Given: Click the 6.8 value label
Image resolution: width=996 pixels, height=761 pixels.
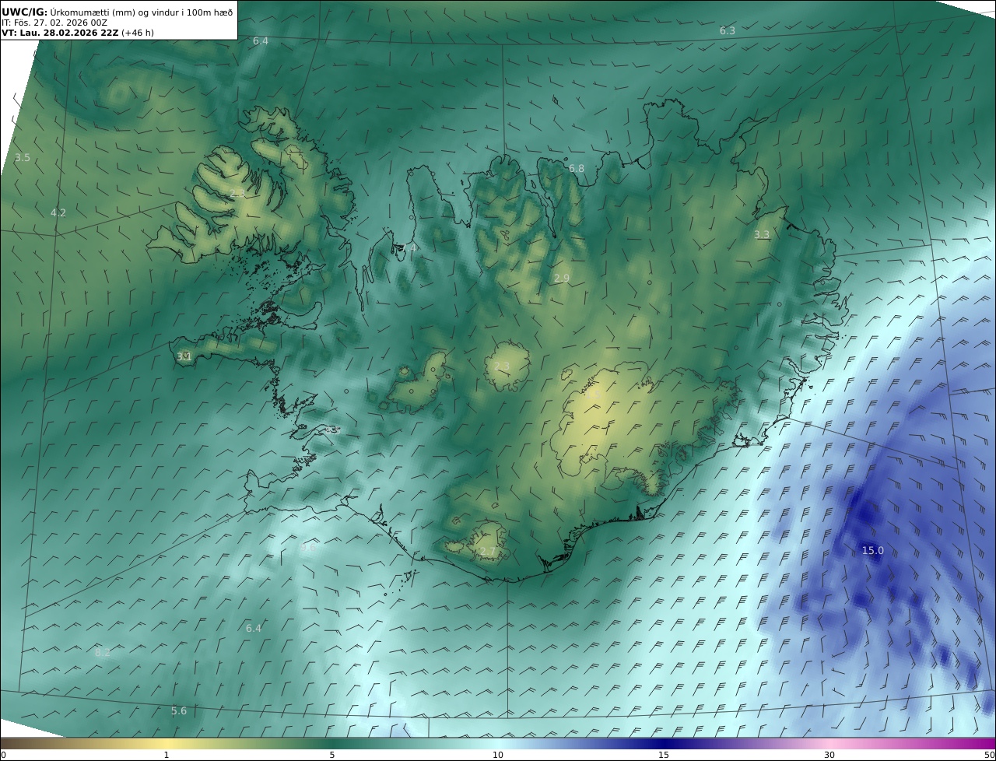Looking at the screenshot, I should point(576,168).
